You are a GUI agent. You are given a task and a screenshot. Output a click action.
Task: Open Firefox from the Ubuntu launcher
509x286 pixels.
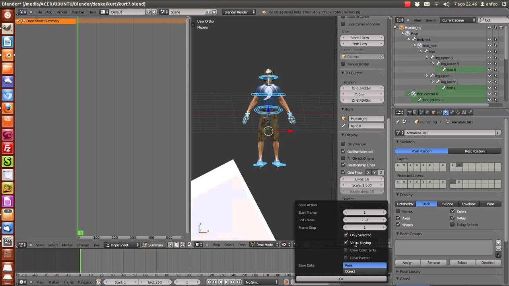tap(8, 108)
